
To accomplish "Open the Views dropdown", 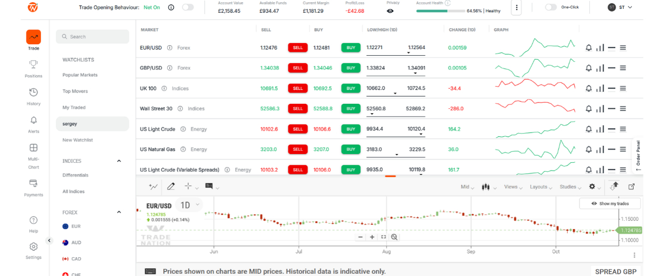I will point(513,187).
